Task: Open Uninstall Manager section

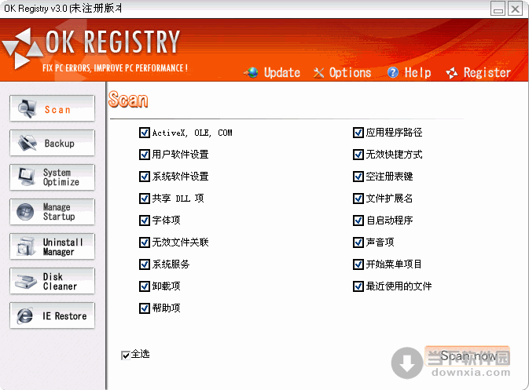Action: click(x=53, y=246)
